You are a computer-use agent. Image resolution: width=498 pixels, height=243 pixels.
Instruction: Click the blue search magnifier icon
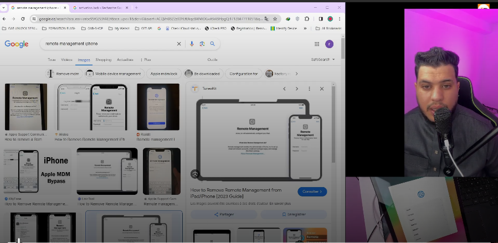pyautogui.click(x=213, y=44)
